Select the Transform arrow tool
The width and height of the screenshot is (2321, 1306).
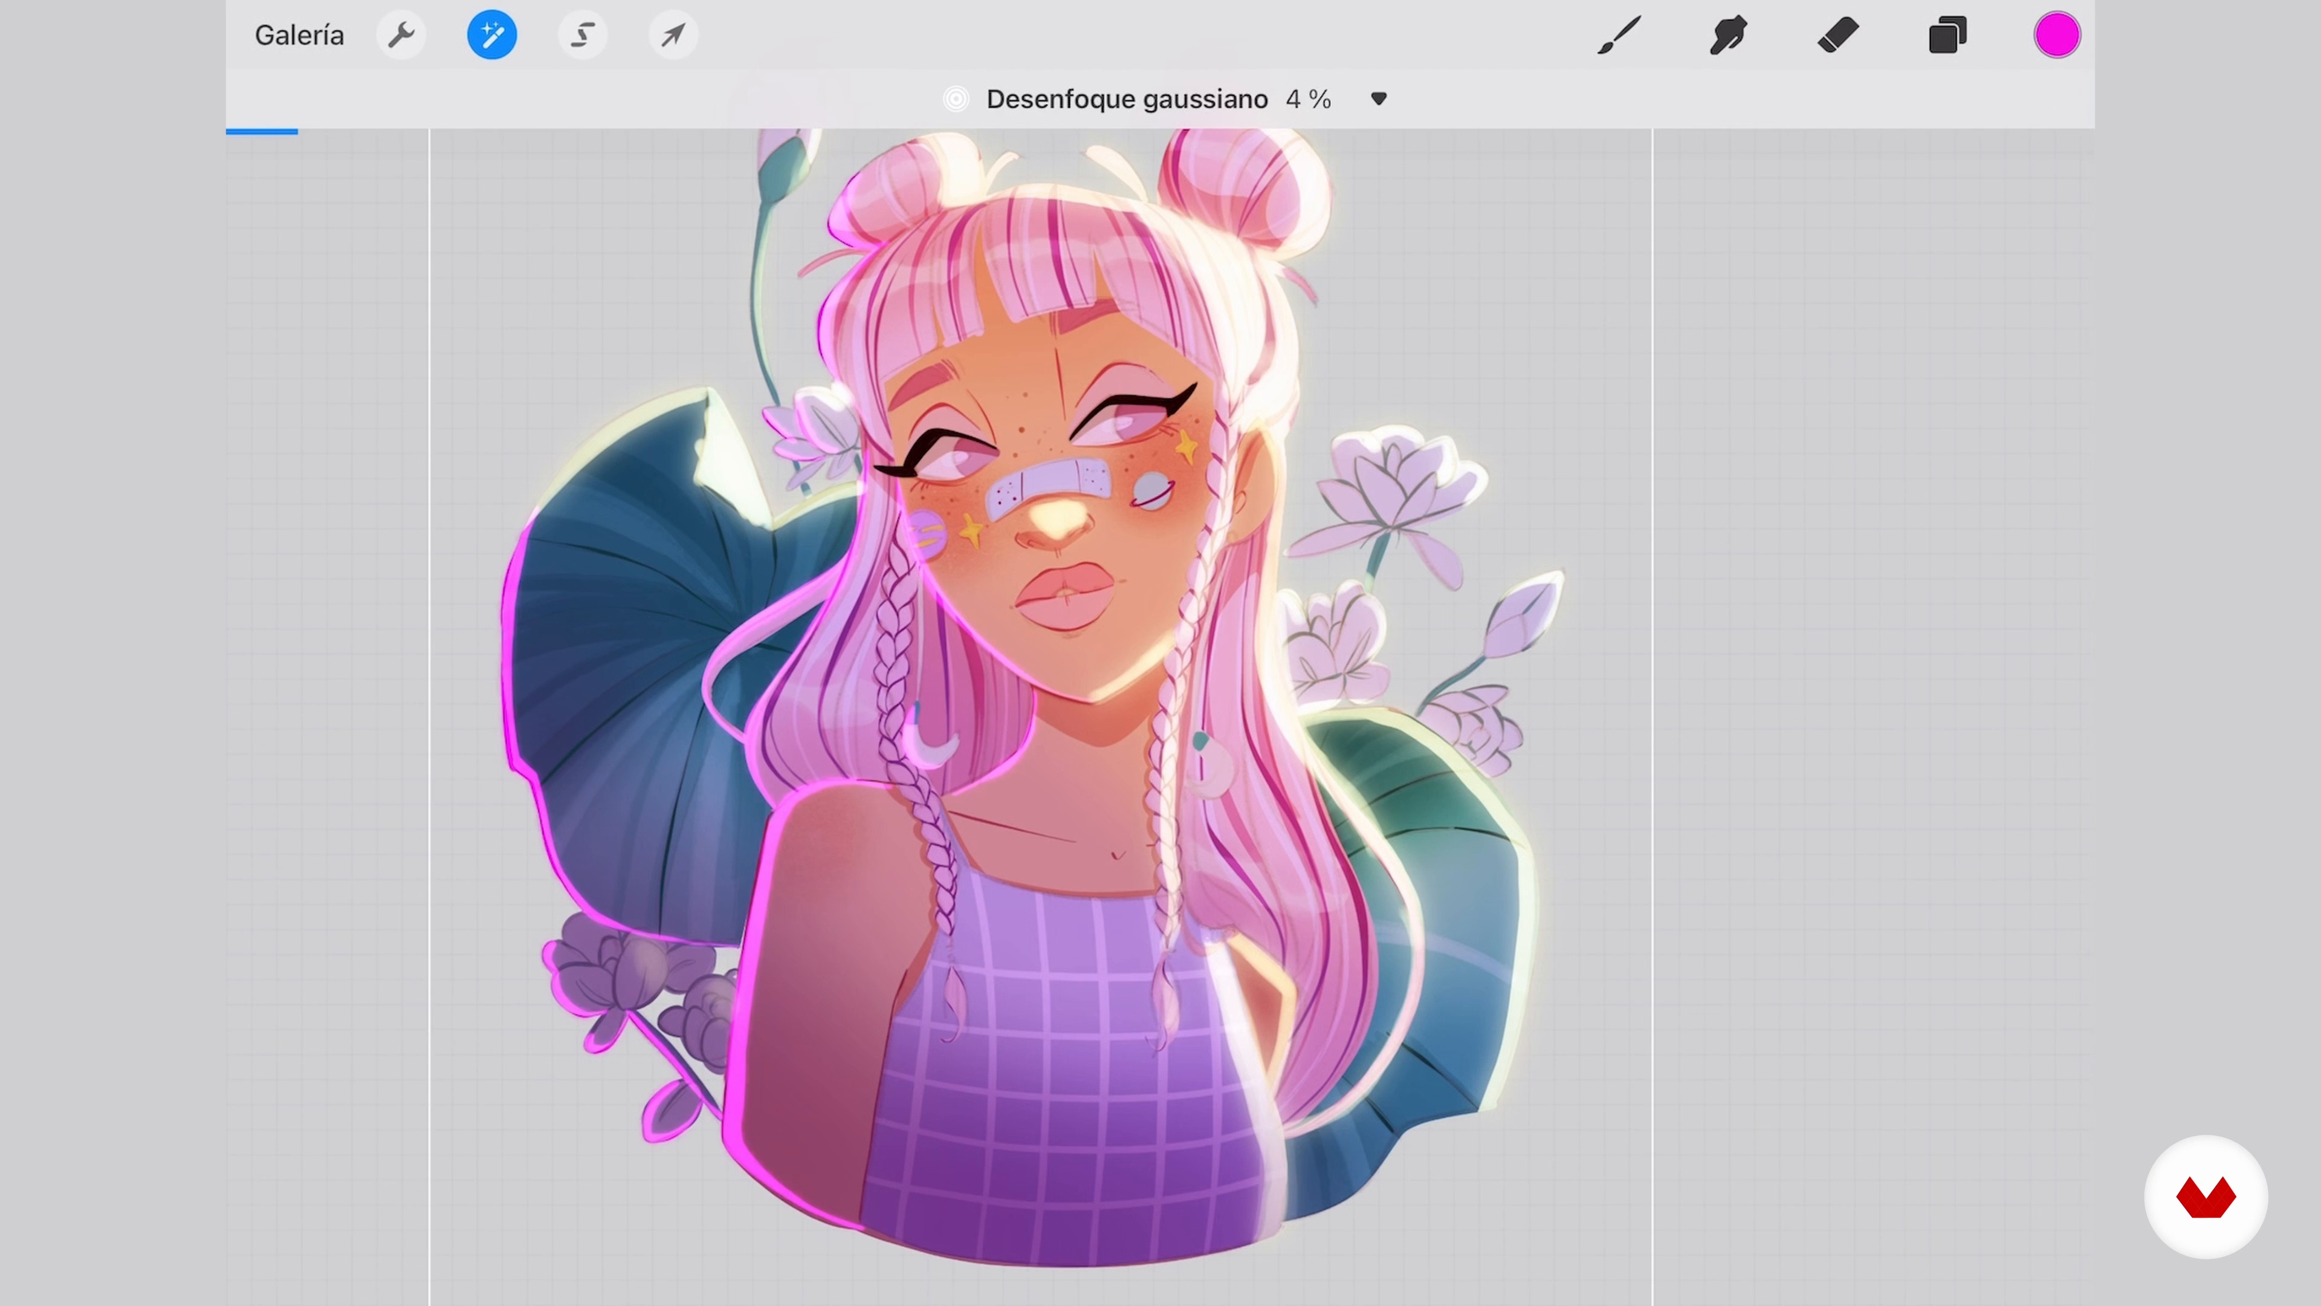(x=673, y=35)
